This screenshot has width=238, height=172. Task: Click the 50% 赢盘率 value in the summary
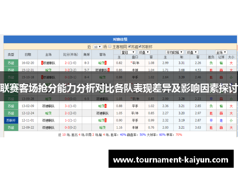[143, 135]
